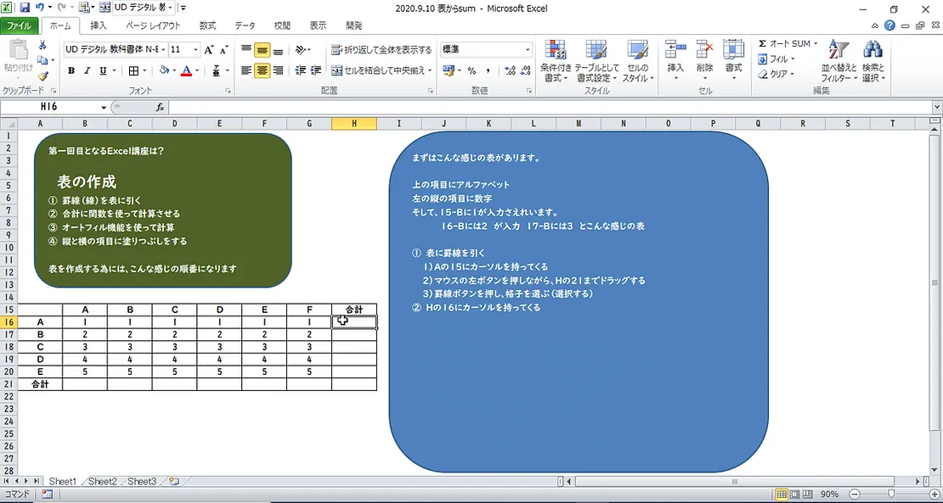This screenshot has height=503, width=943.
Task: Click the insert function fx icon
Action: click(x=160, y=108)
